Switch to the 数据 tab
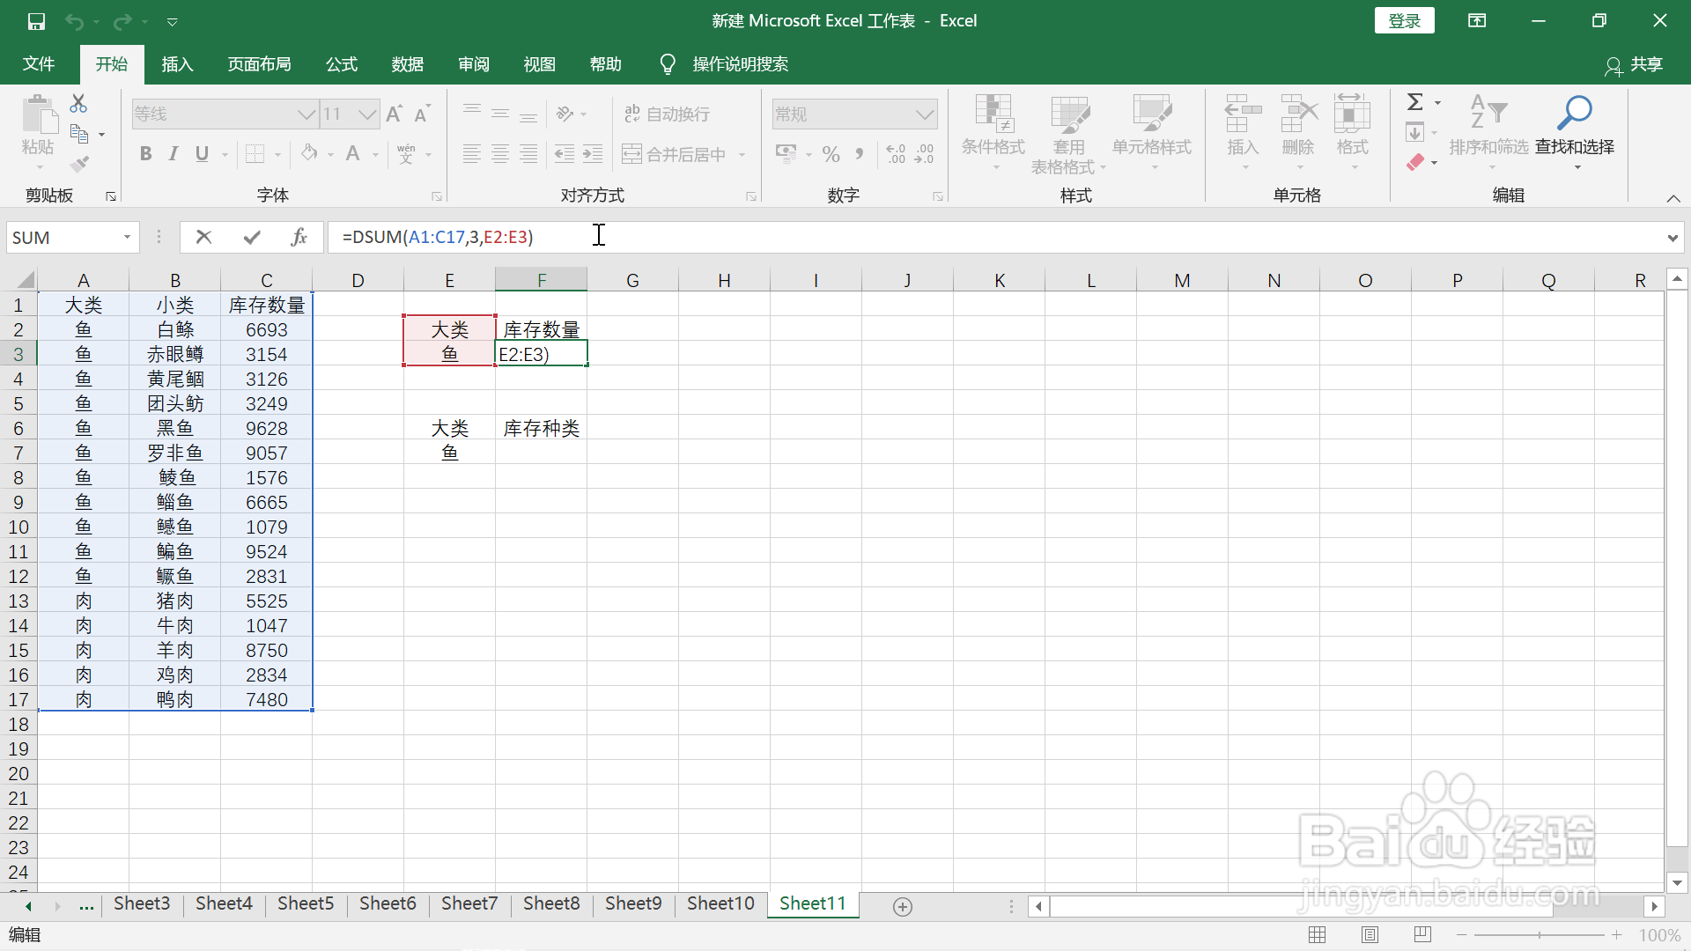 pos(408,64)
